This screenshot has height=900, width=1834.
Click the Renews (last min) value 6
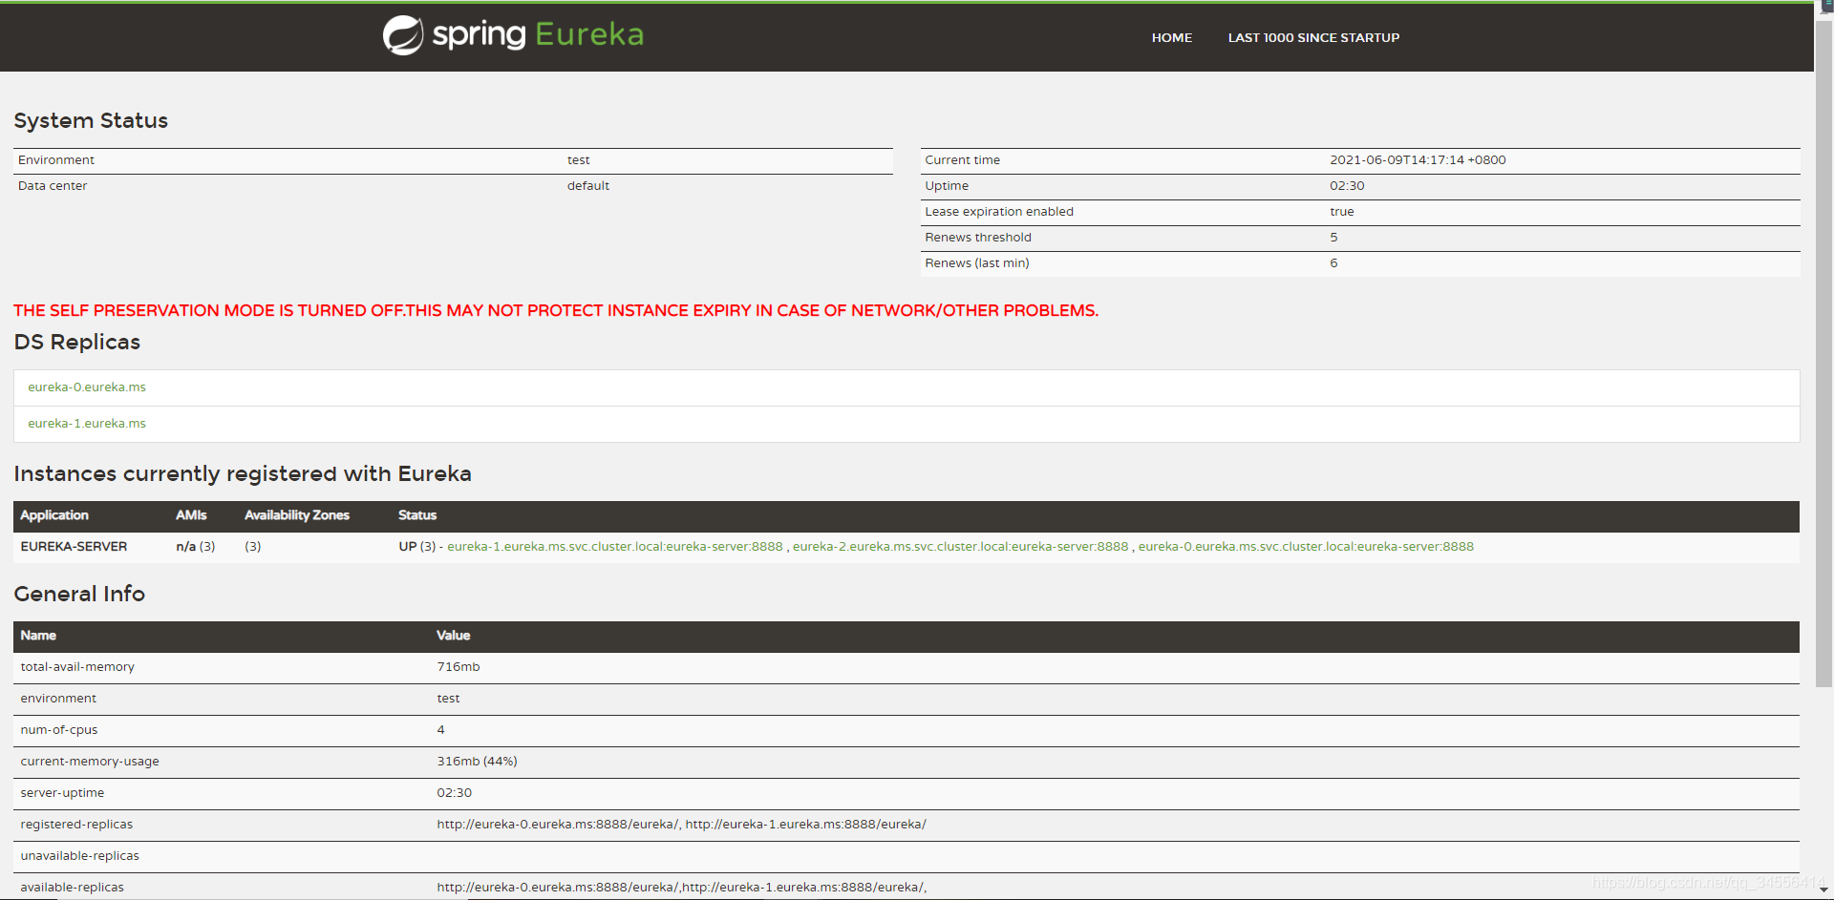click(1333, 263)
